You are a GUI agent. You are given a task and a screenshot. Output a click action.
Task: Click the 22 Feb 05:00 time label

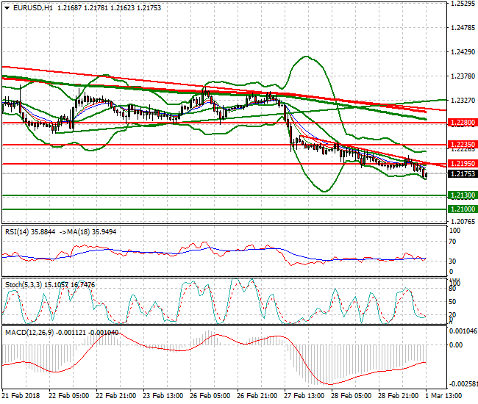[x=69, y=396]
